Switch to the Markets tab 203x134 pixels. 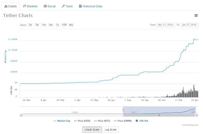[30, 6]
